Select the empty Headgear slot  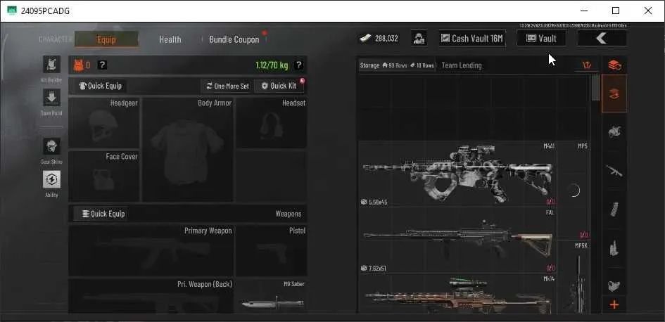[104, 123]
